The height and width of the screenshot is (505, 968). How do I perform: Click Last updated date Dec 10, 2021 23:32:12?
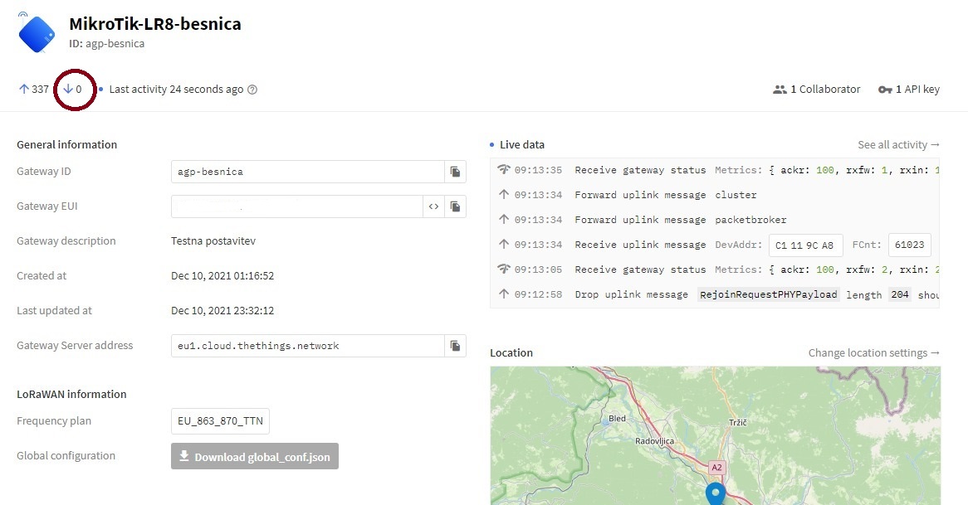[x=222, y=311]
